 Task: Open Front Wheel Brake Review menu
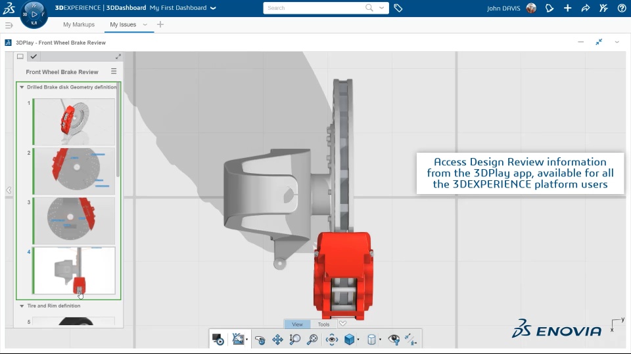(114, 71)
